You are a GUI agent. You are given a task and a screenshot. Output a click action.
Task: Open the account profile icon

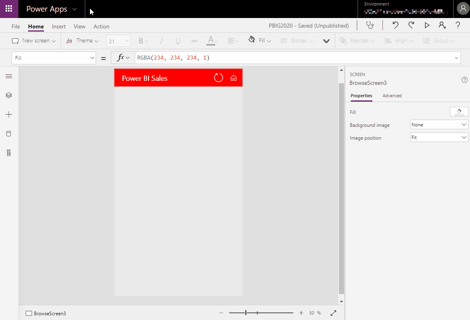coord(463,9)
